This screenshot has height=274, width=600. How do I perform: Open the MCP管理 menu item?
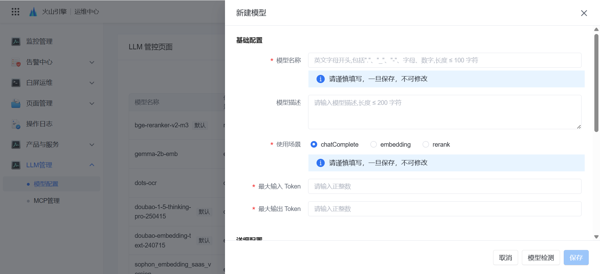point(47,201)
